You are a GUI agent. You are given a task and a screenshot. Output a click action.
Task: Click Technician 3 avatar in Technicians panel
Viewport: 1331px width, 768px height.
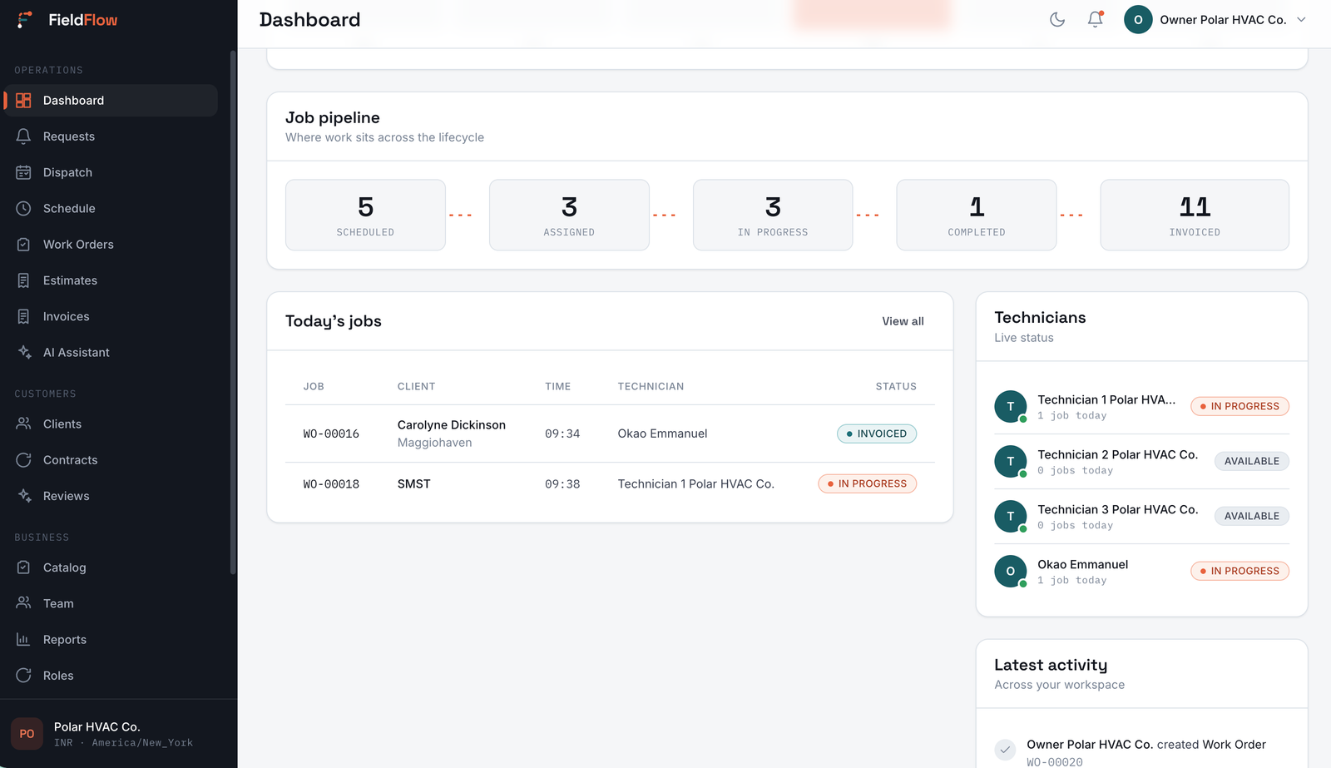[1011, 517]
